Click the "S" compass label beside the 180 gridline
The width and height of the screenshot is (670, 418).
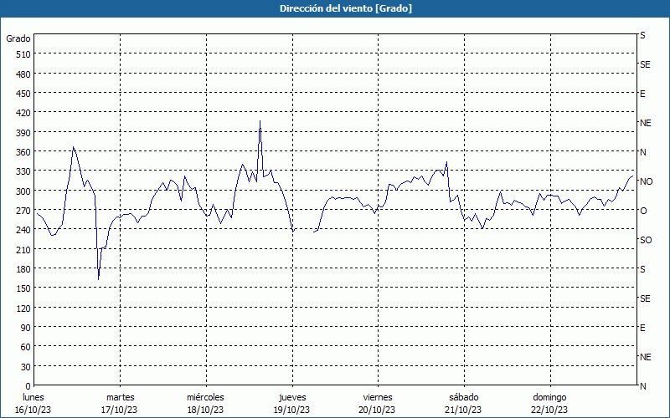coord(642,269)
